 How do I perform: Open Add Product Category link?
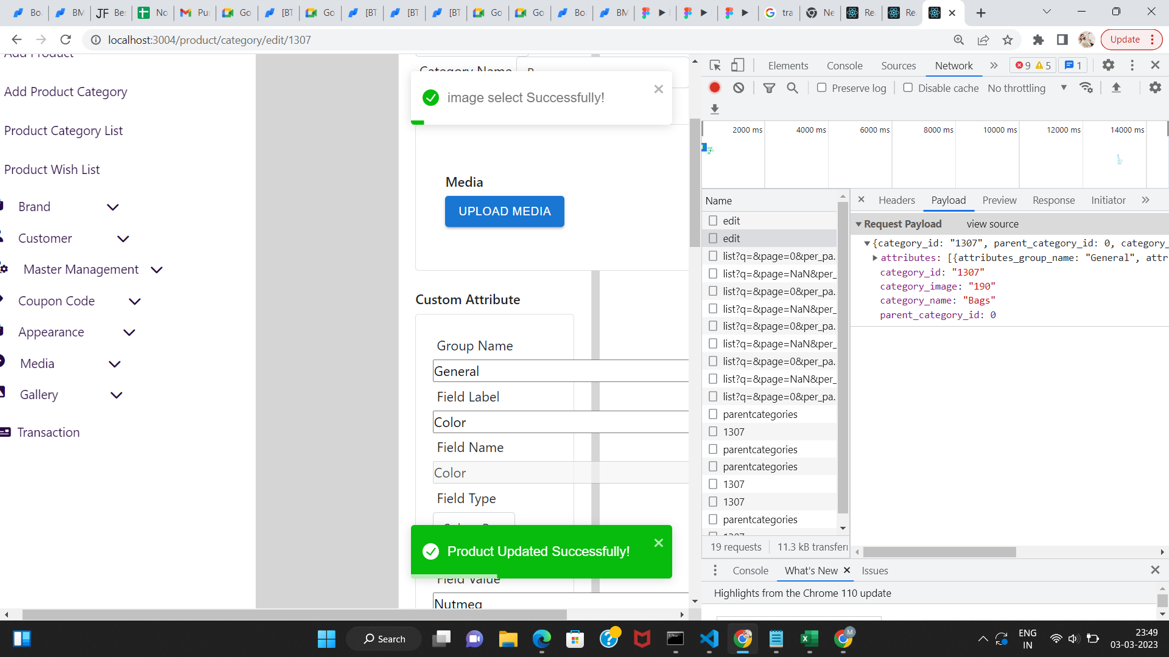[66, 92]
